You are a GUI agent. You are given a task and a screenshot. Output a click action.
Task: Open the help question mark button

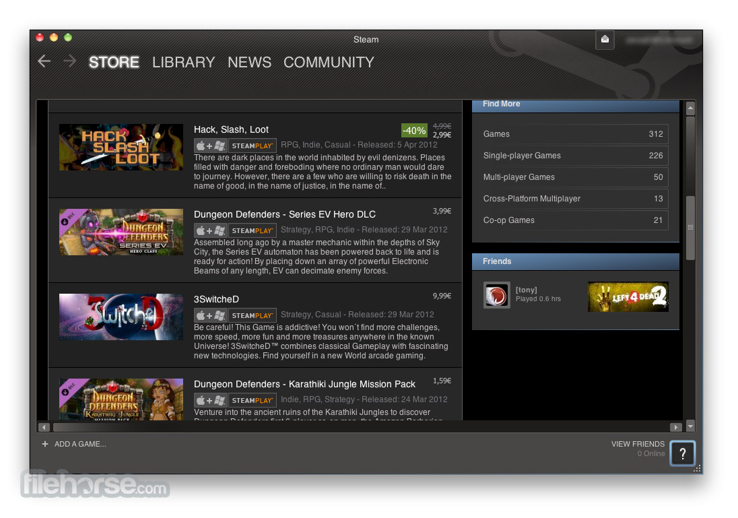coord(683,453)
